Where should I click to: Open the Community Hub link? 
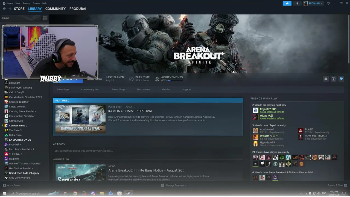90,89
